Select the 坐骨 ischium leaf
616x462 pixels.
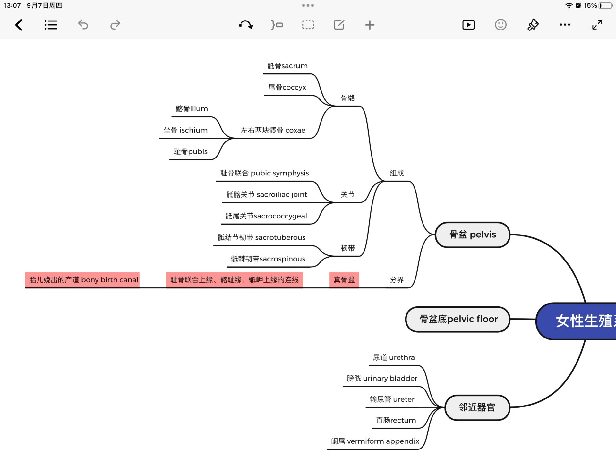[185, 130]
